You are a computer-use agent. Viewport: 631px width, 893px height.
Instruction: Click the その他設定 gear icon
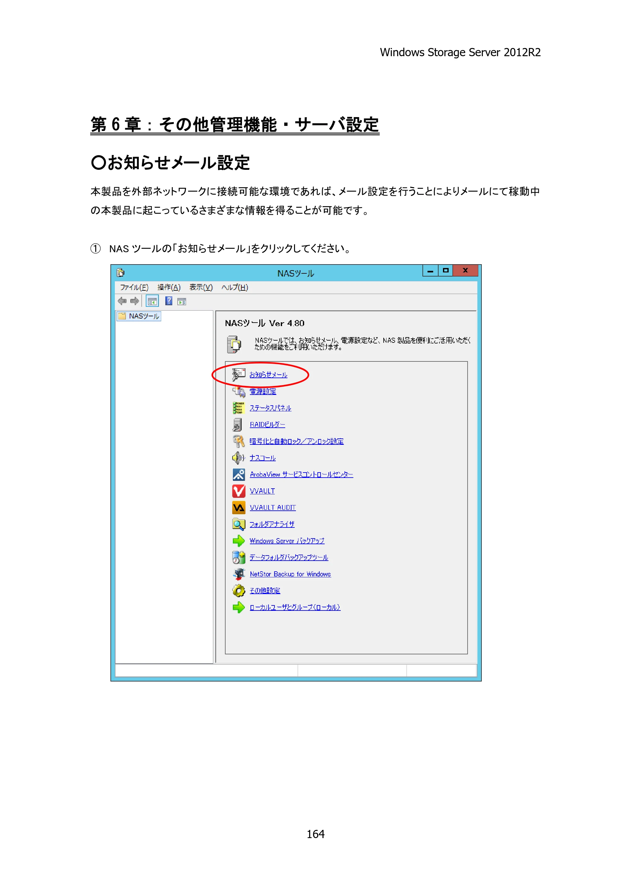pos(238,590)
